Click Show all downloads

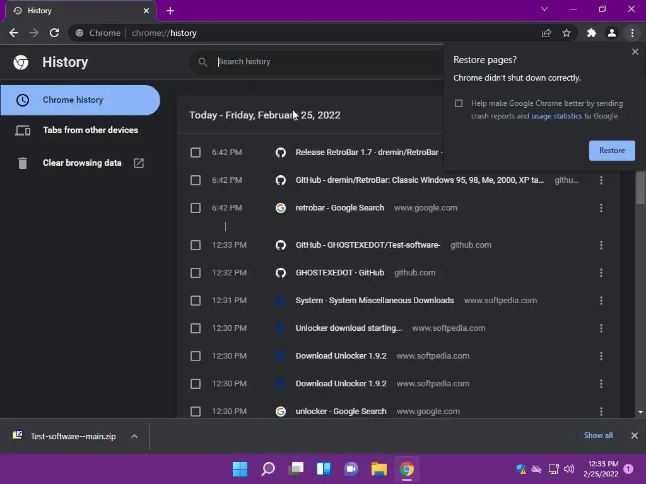(598, 435)
